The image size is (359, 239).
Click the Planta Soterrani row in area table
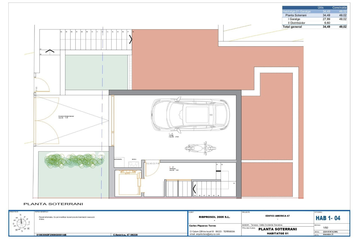[x=314, y=15]
